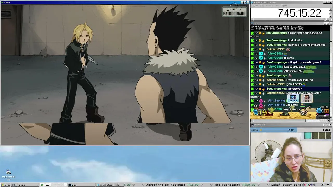333x187 pixels.
Task: Click the Iniciar start button
Action: (5, 185)
